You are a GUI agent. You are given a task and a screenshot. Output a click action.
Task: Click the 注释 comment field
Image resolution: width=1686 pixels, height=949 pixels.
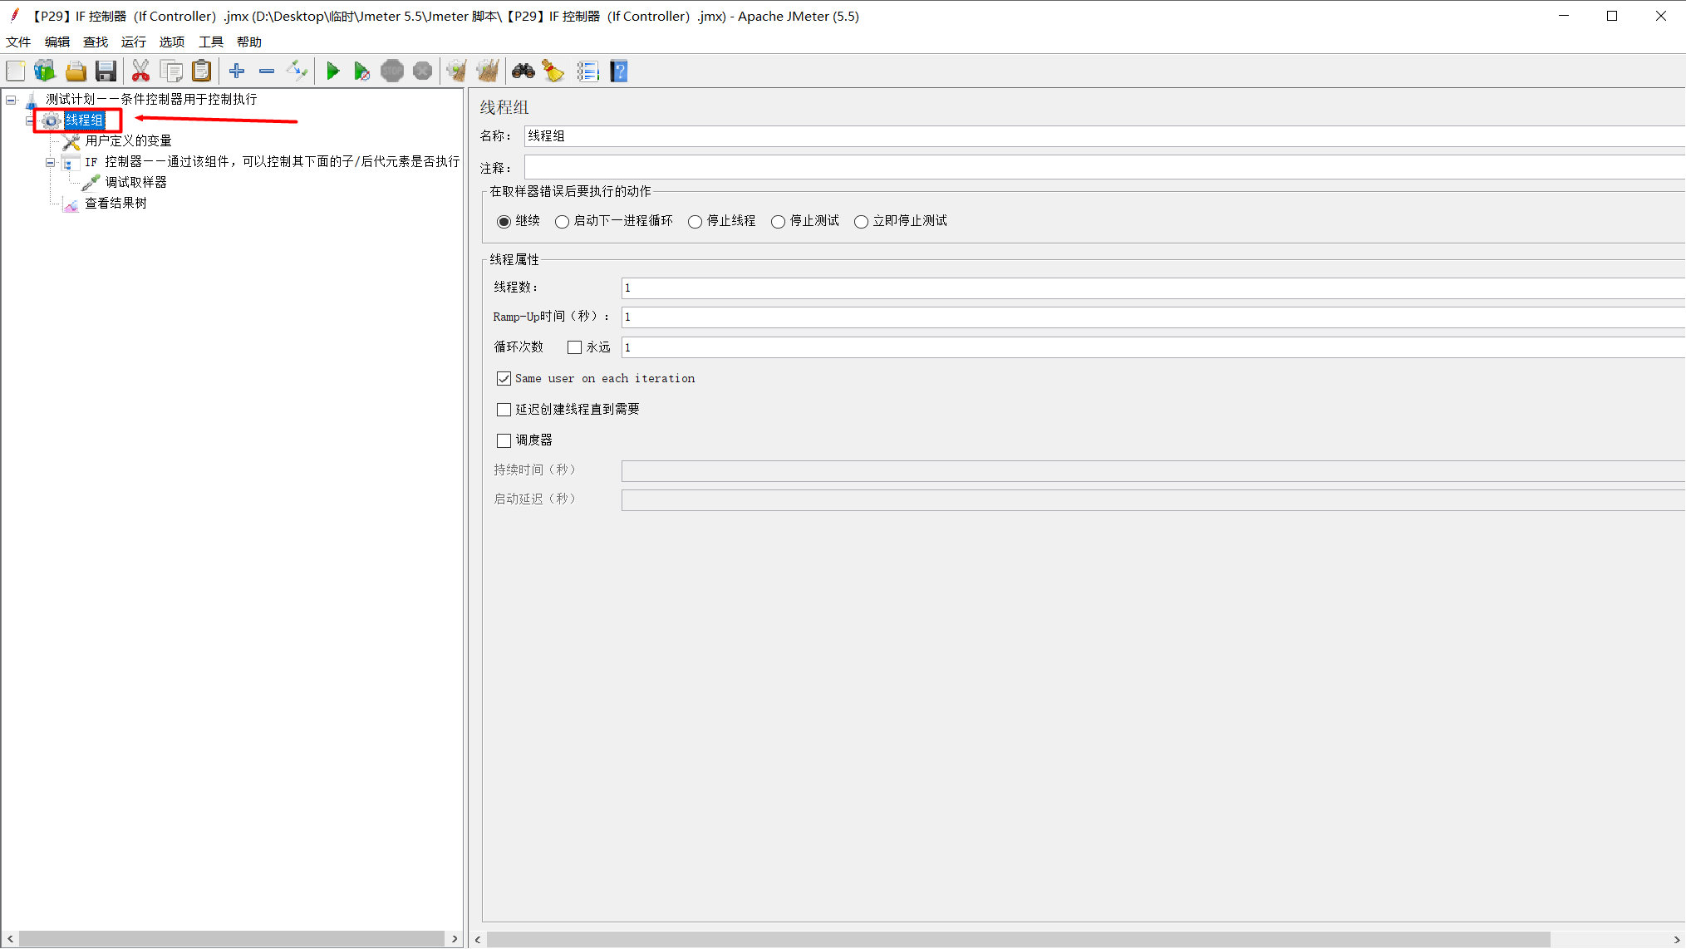(x=1104, y=168)
